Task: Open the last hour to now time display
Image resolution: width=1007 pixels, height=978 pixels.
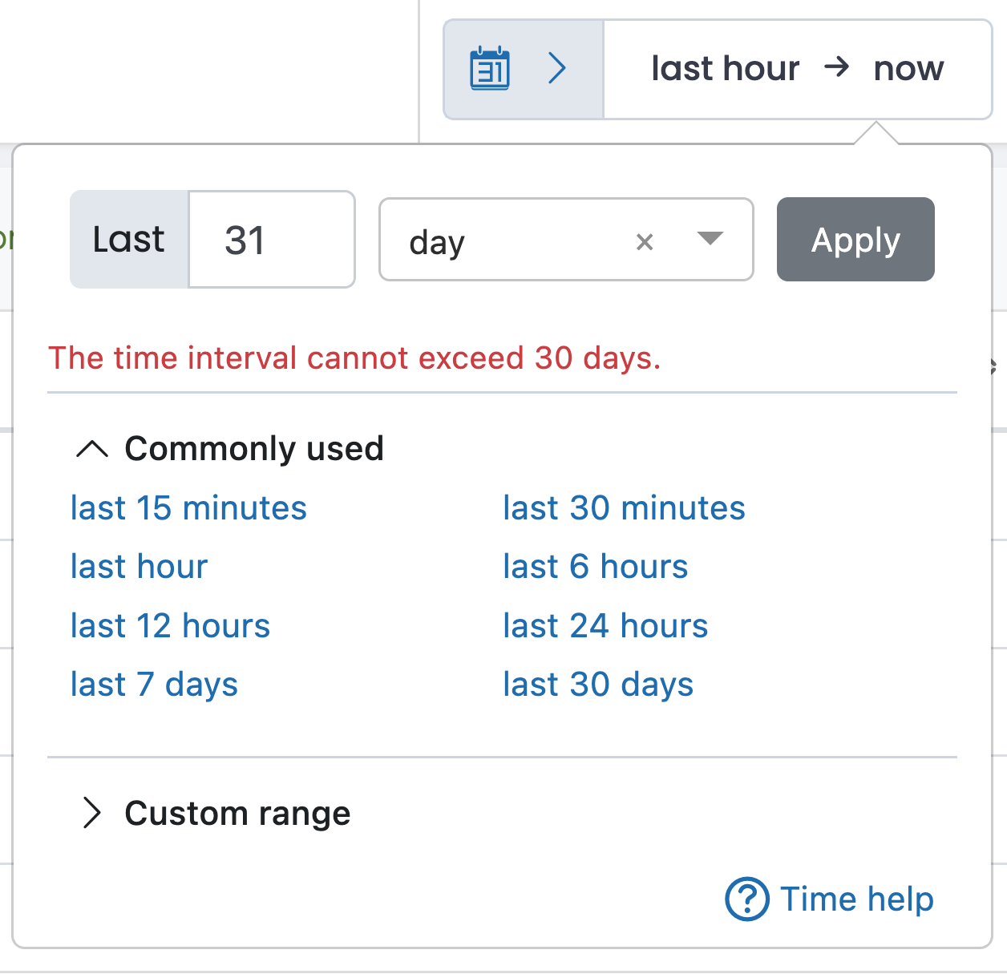Action: (x=798, y=69)
